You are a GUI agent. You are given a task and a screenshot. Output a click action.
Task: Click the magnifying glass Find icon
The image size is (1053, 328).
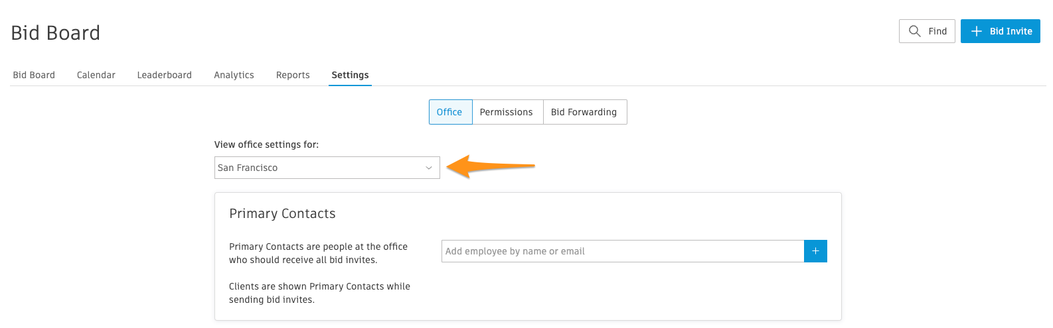pos(914,31)
